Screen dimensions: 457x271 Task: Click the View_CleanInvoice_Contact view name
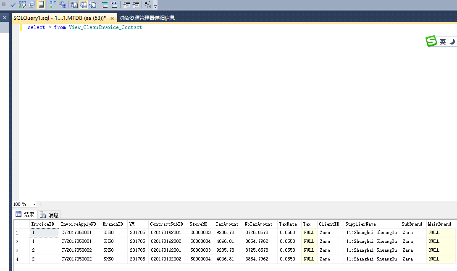click(105, 27)
